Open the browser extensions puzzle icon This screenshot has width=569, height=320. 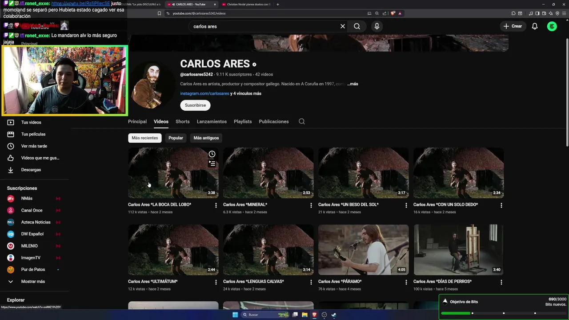click(513, 13)
